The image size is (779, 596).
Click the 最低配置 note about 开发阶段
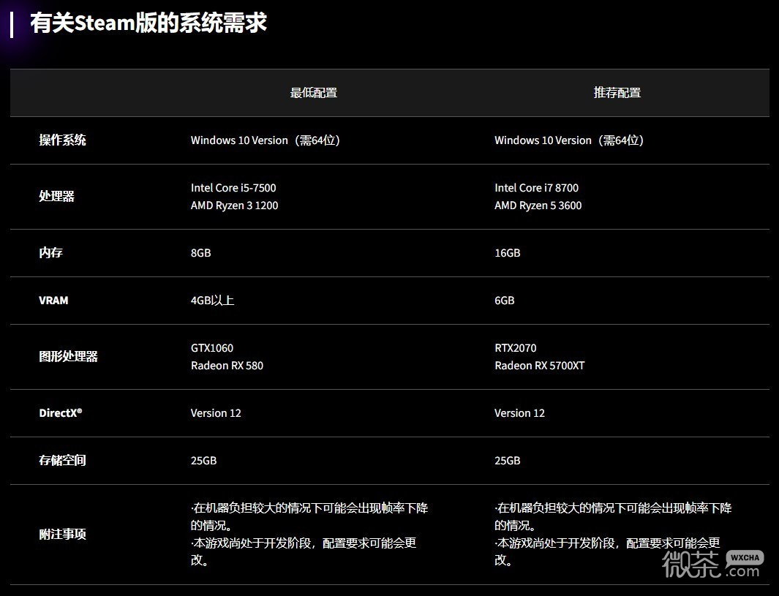coord(304,551)
